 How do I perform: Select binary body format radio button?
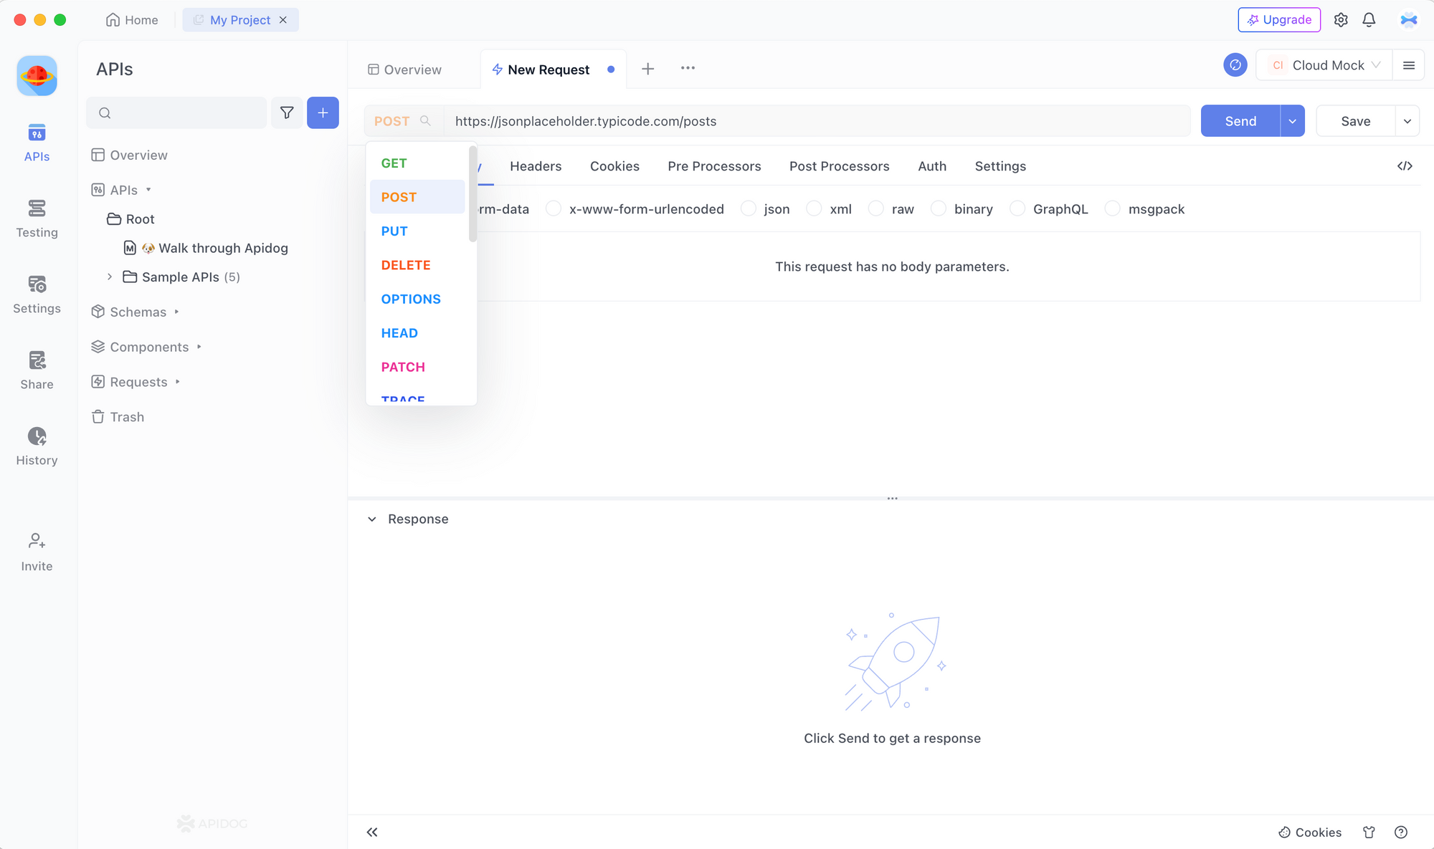(937, 208)
